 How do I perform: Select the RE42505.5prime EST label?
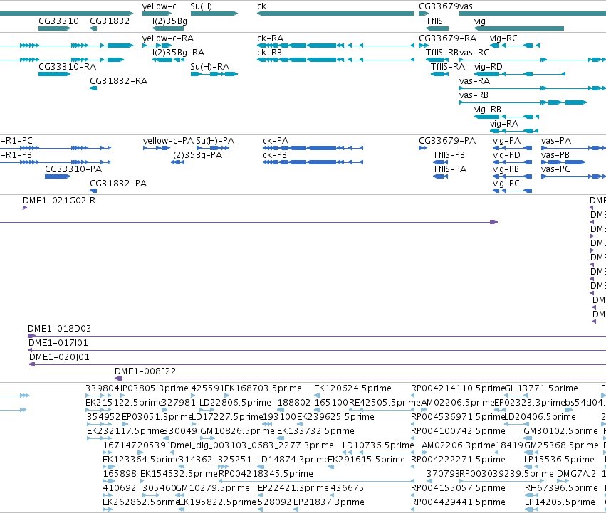(x=385, y=403)
